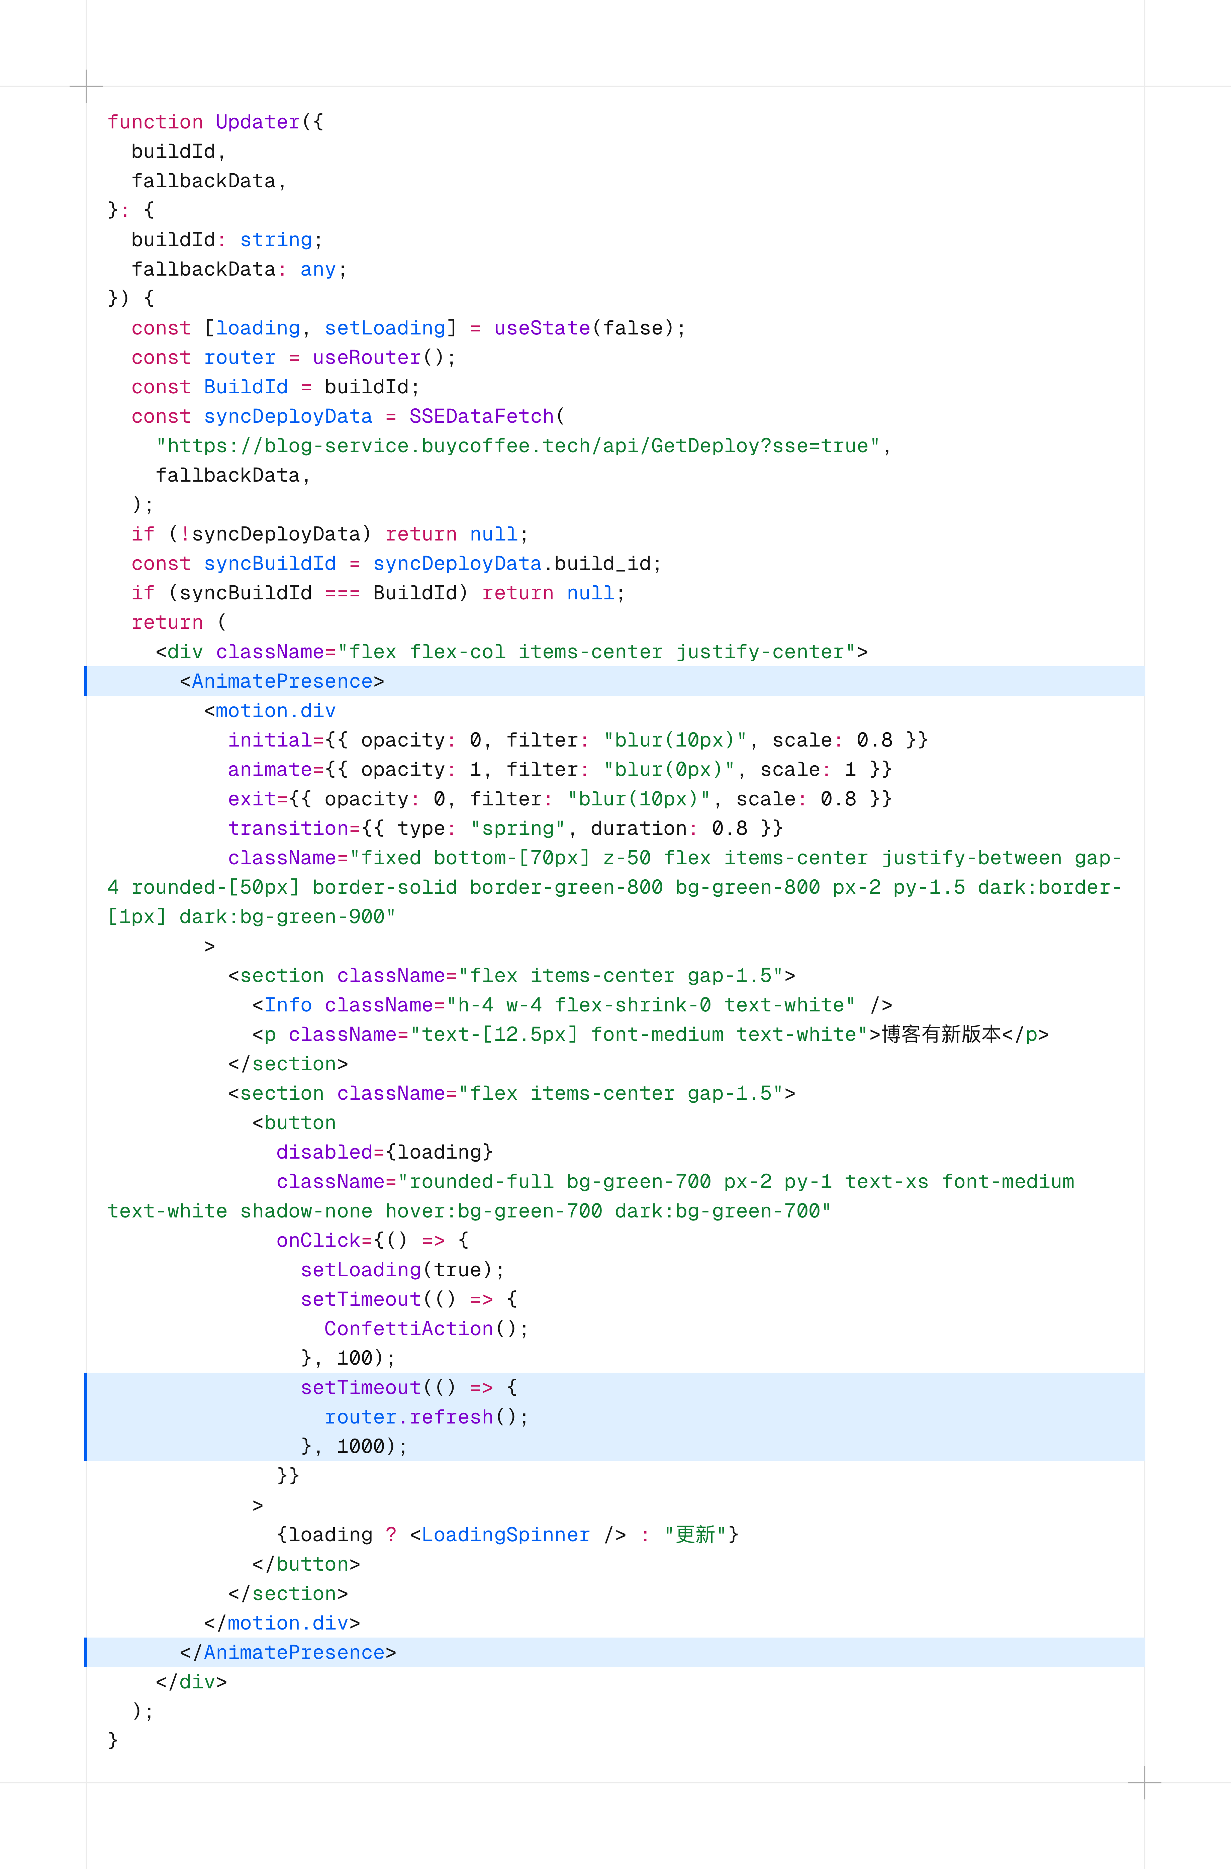Click the <Info className="h-4 w-4 line
This screenshot has width=1231, height=1869.
[572, 1005]
